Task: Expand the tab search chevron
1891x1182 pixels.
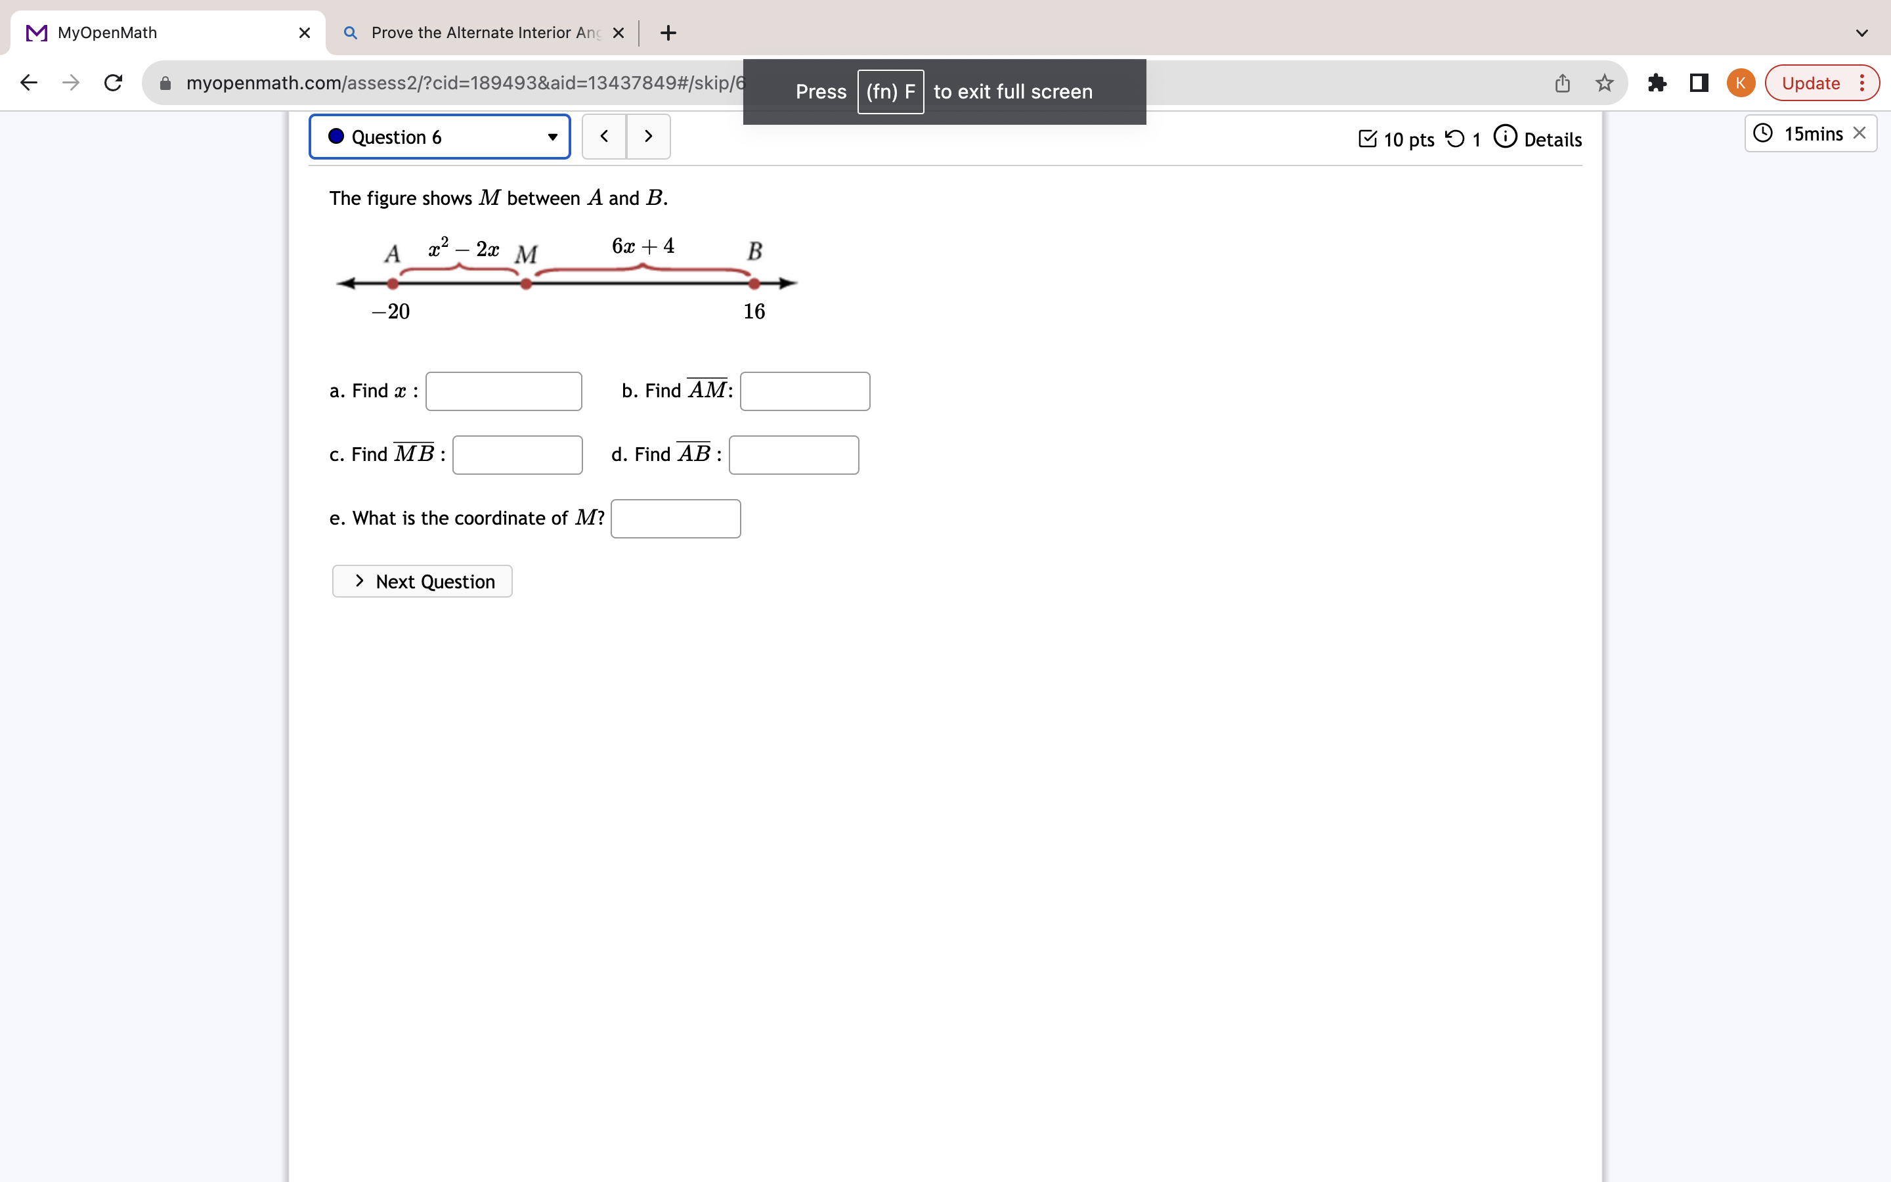Action: [1861, 33]
